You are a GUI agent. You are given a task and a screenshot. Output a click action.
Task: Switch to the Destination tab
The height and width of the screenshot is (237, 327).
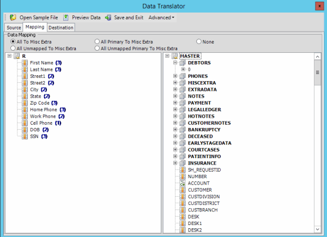coord(61,27)
